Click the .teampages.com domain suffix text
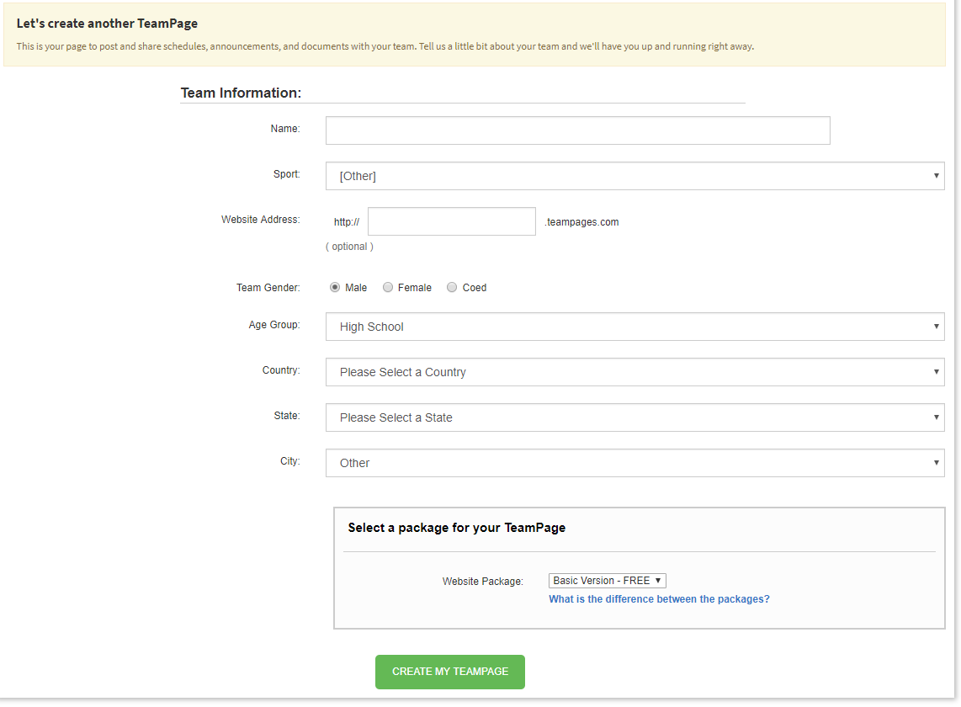This screenshot has height=707, width=961. point(581,222)
